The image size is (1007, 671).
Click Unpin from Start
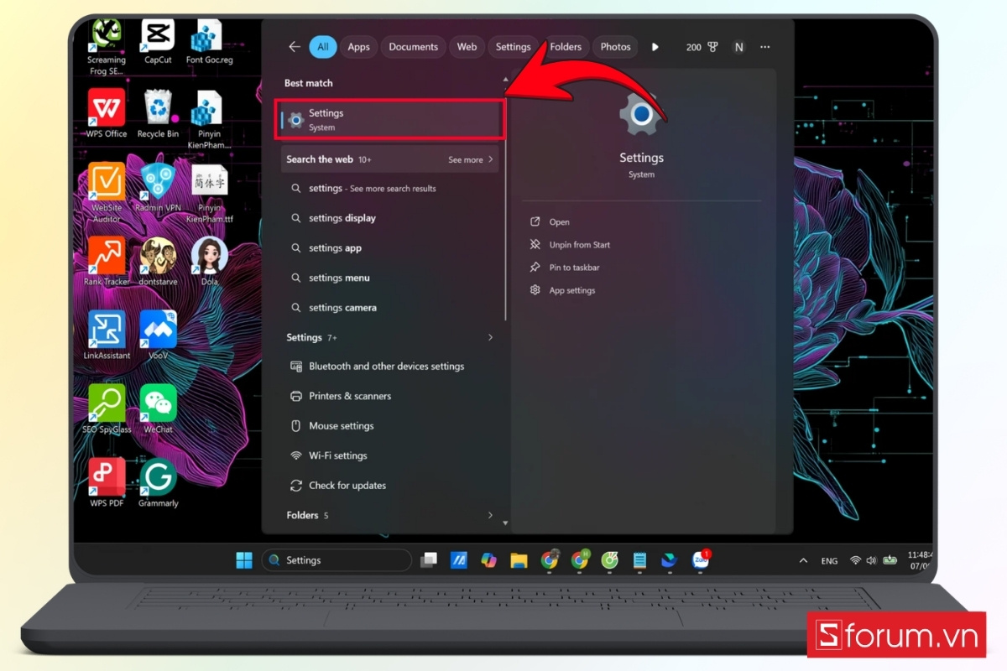tap(570, 245)
